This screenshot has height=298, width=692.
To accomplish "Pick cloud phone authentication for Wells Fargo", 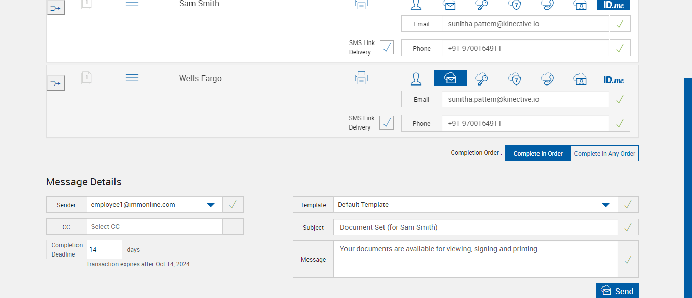I will point(547,79).
